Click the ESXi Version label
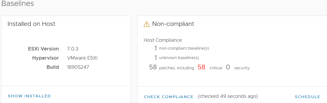This screenshot has height=103, width=327. click(x=43, y=49)
